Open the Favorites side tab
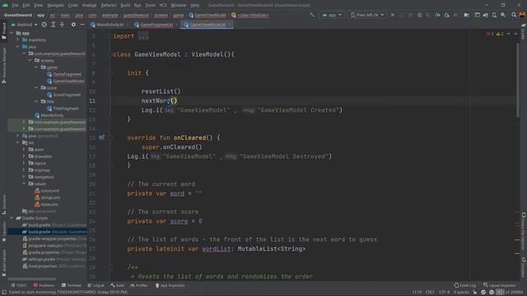This screenshot has height=296, width=527. pos(3,232)
